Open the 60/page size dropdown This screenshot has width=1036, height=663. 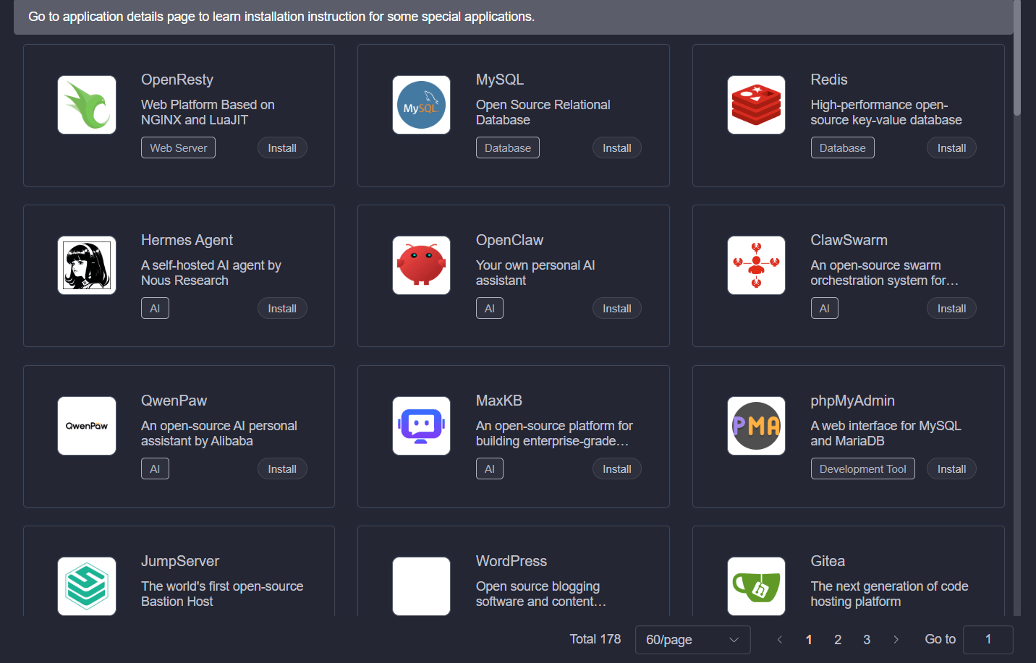[692, 640]
